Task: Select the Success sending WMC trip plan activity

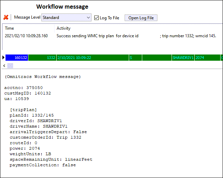Action: tap(136, 36)
